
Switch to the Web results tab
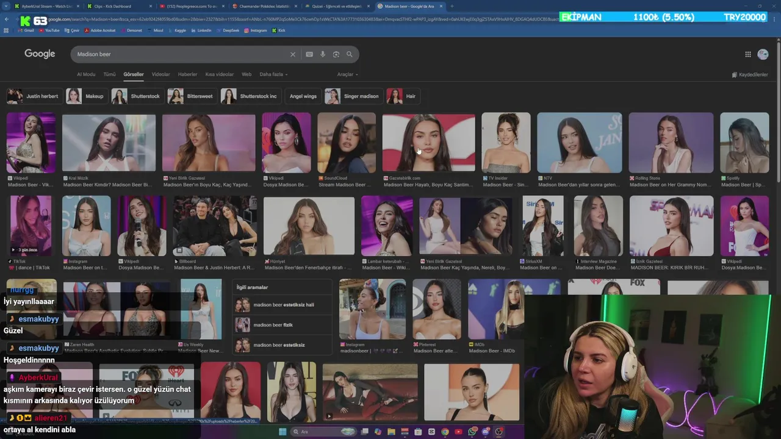tap(247, 74)
